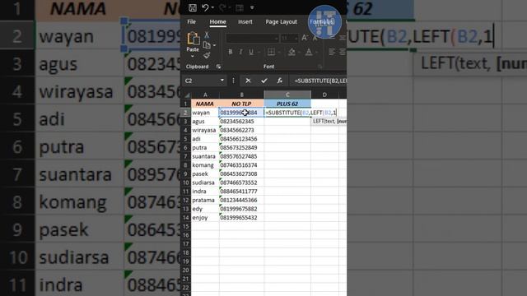The width and height of the screenshot is (527, 296).
Task: Open the Name Box dropdown arrow
Action: [222, 81]
